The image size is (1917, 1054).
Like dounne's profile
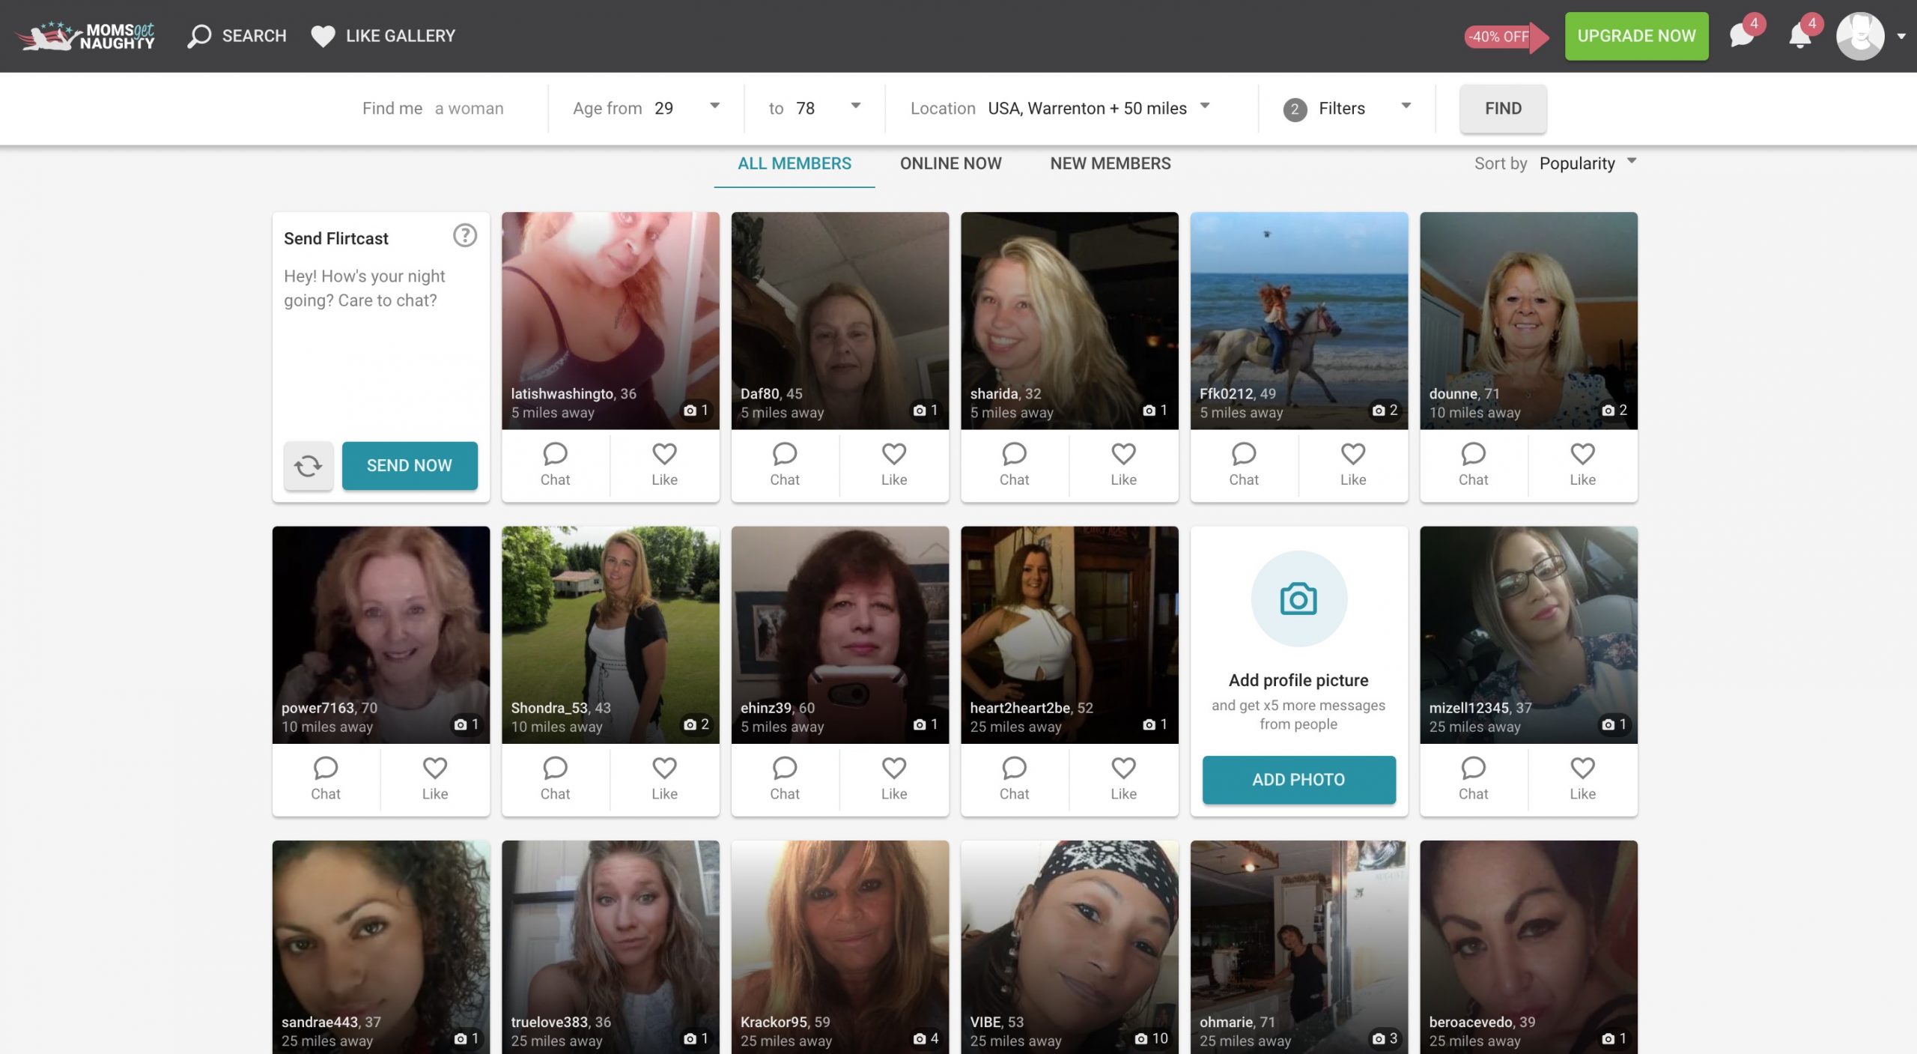point(1582,464)
